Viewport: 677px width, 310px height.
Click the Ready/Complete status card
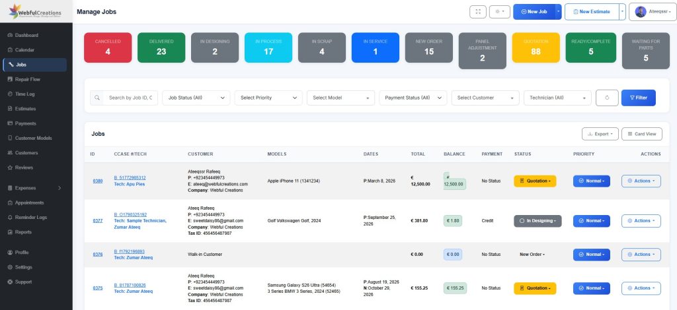click(591, 47)
